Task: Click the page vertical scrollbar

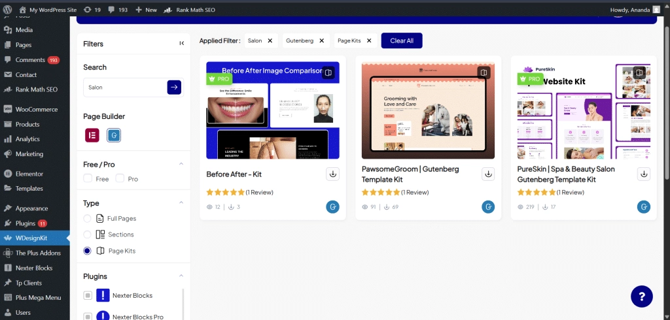Action: tap(667, 101)
